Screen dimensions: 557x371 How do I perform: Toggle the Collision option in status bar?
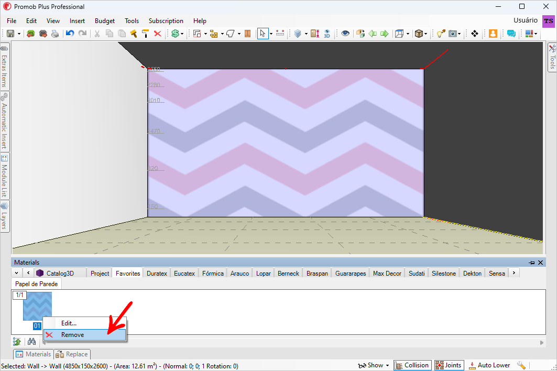(x=412, y=365)
